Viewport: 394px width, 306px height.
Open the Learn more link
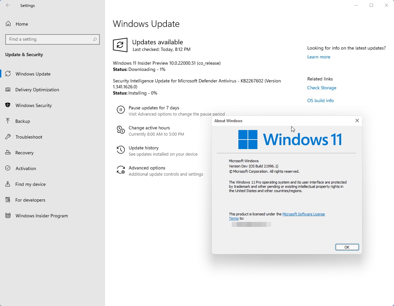pyautogui.click(x=319, y=57)
